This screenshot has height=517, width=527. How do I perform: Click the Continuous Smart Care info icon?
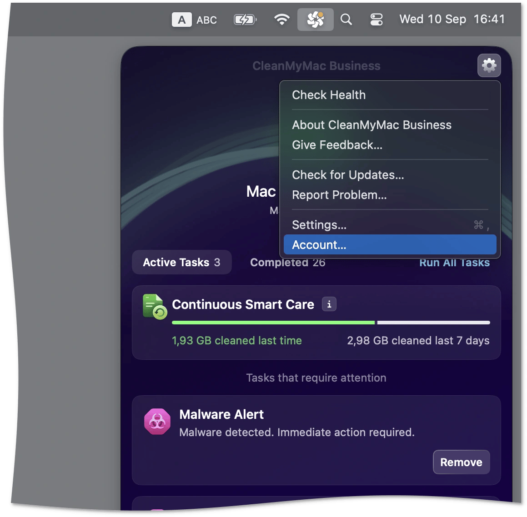click(x=329, y=304)
